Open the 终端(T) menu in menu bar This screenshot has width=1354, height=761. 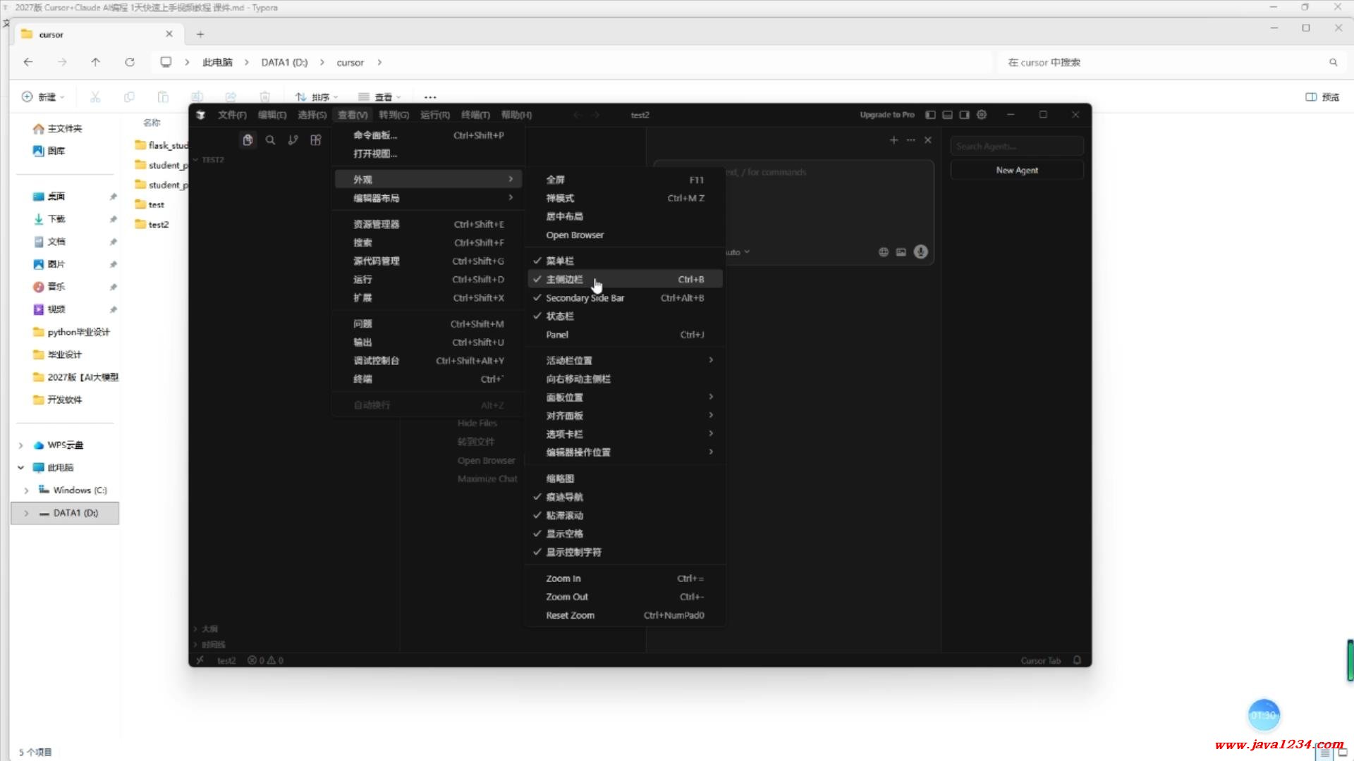(x=475, y=115)
